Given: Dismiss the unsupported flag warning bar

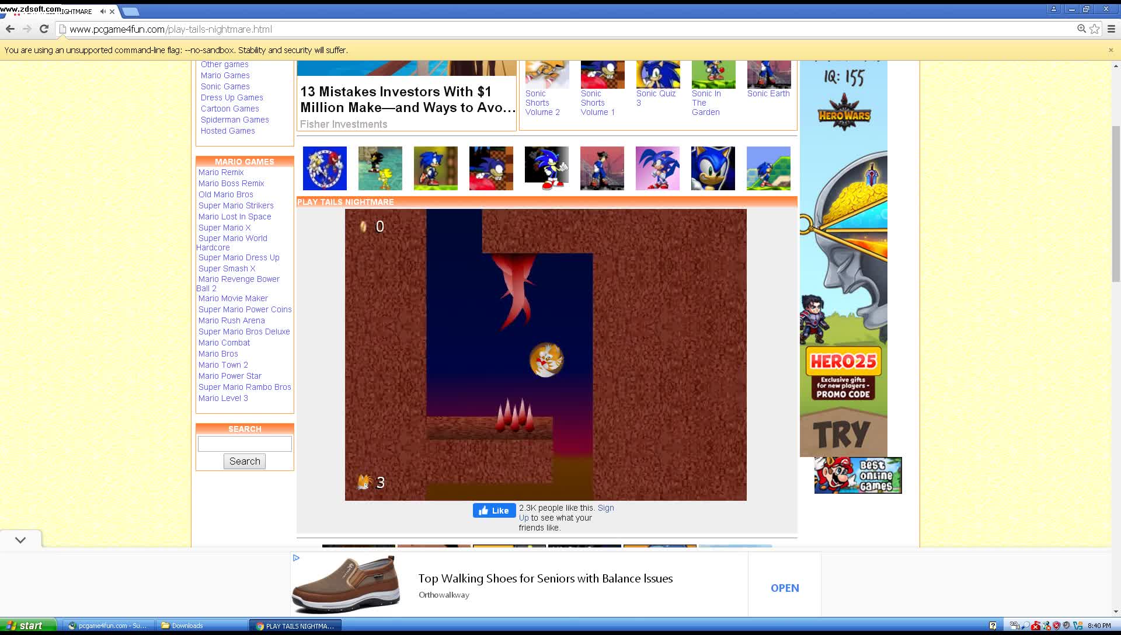Looking at the screenshot, I should point(1110,50).
